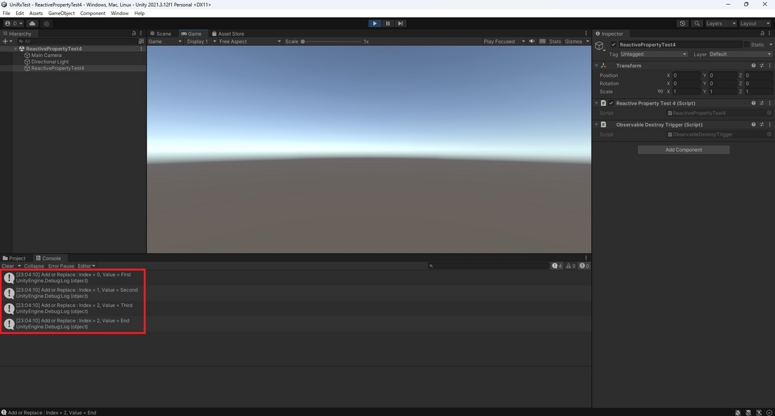The image size is (775, 416).
Task: Open the Display 1 dropdown
Action: 201,41
